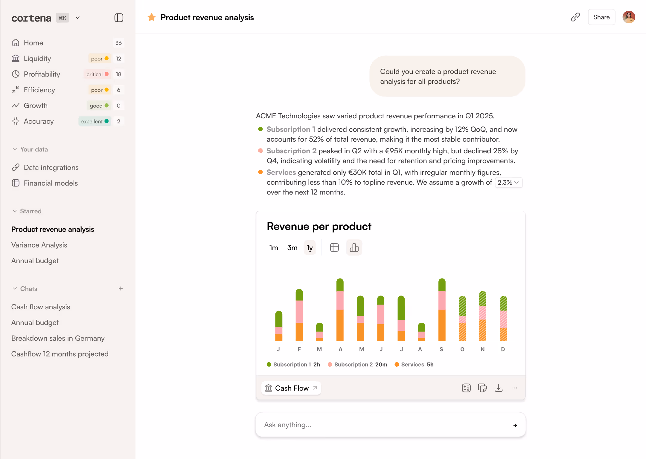Copy chart using the duplicate icon

coord(482,388)
